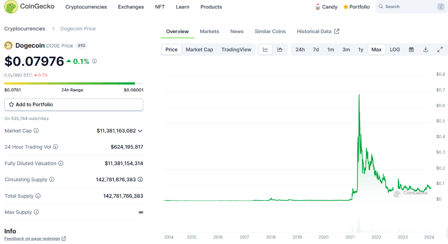Screen dimensions: 448x244
Task: Click the On 535,744 watchlists text
Action: [26, 119]
